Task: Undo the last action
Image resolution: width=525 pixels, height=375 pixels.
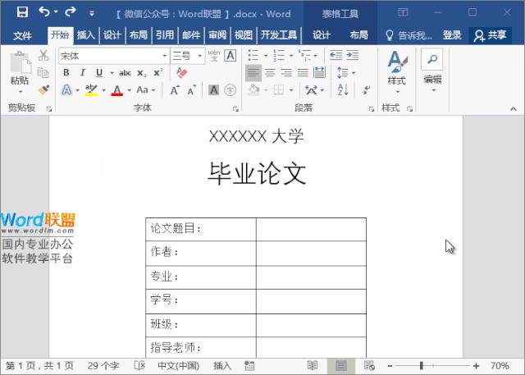Action: point(44,12)
